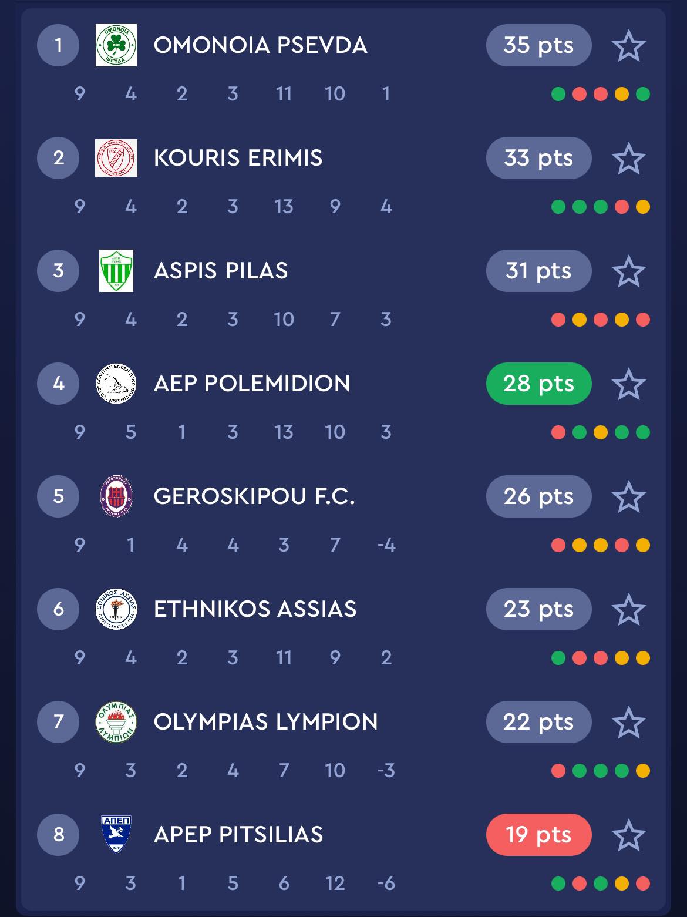687x917 pixels.
Task: Open the Kouris Erimis team name
Action: coord(238,158)
